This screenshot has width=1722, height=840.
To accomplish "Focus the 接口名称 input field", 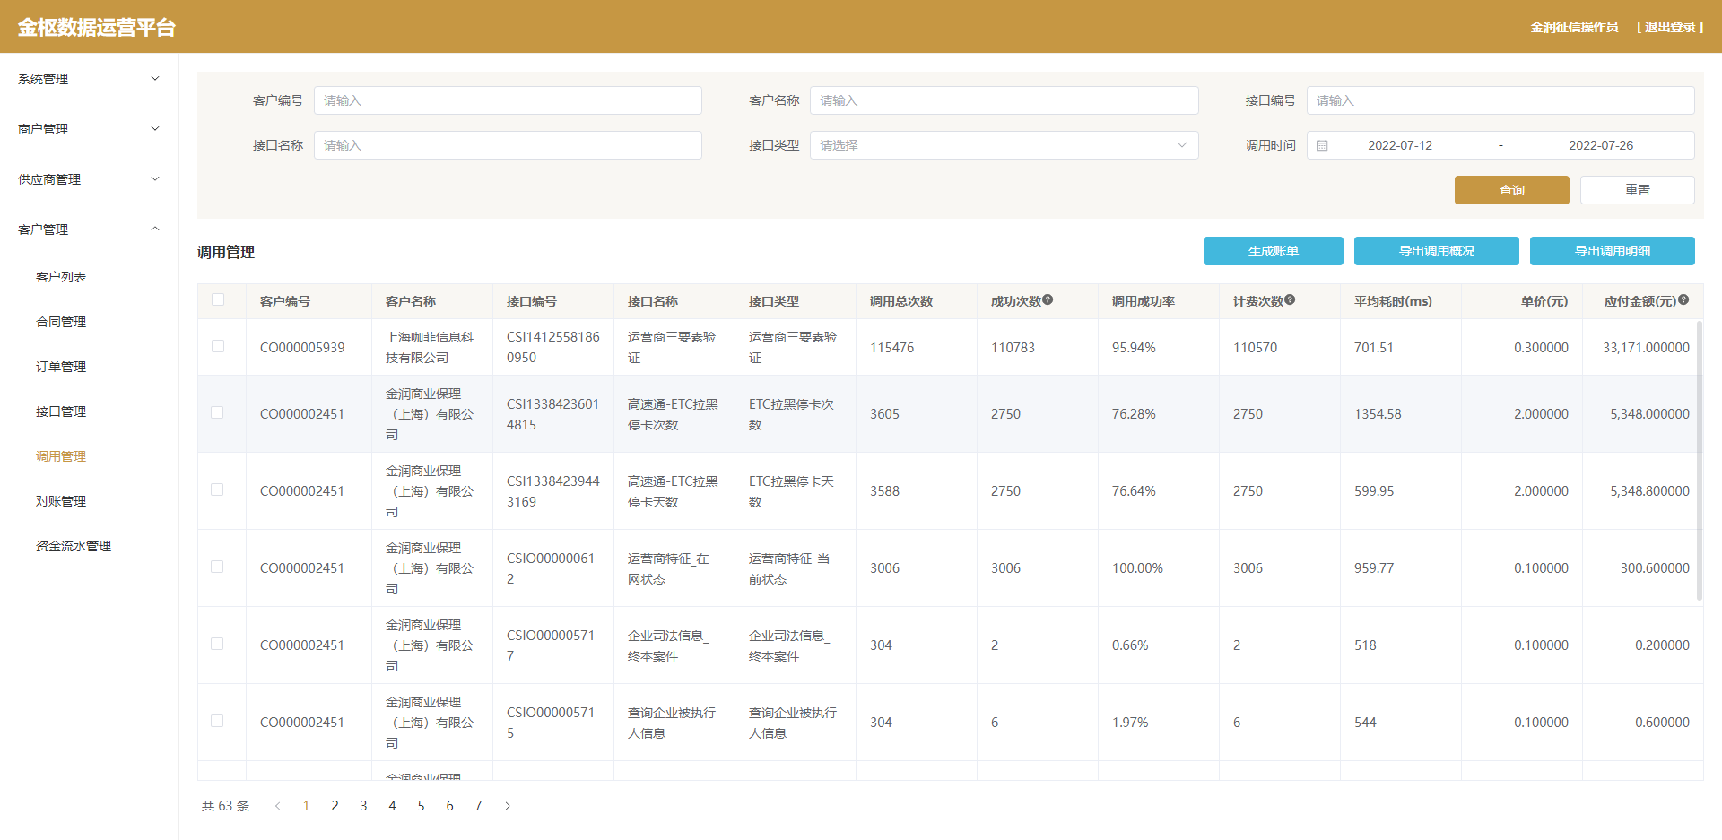I will [508, 145].
